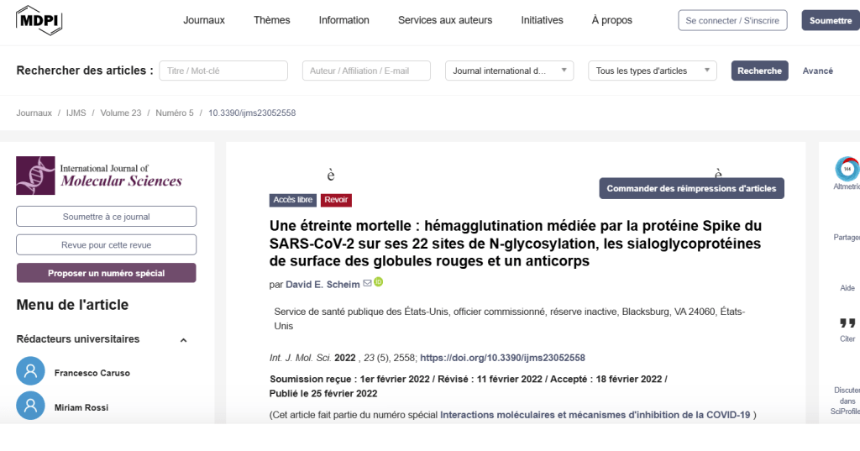Screen dimensions: 860x451
Task: Click the Titre / Mot-clé search field
Action: click(223, 71)
